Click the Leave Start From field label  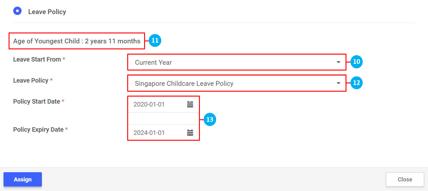37,59
